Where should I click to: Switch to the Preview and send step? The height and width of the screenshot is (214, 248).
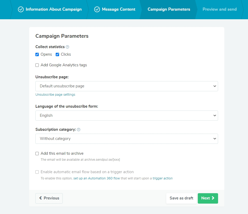point(219,9)
